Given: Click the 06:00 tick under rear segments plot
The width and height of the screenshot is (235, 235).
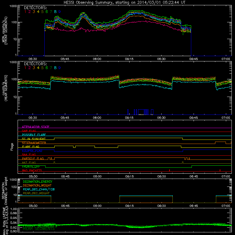Looking at the screenshot, I should (97, 118).
